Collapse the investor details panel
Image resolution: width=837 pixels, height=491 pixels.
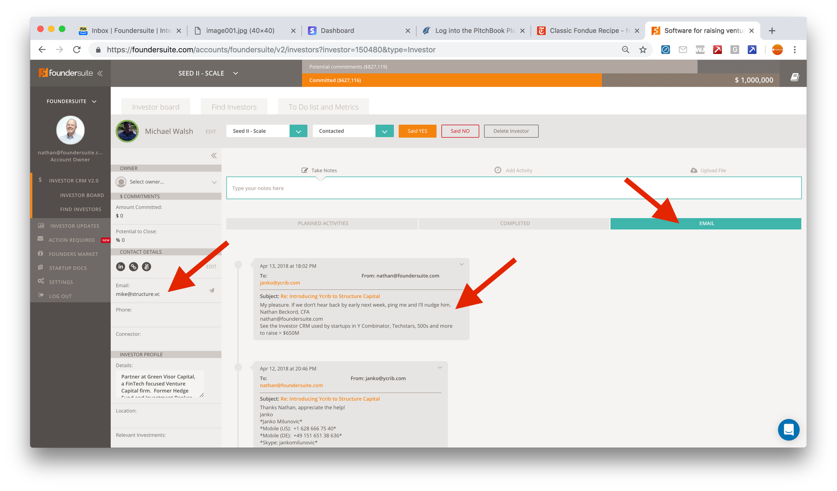click(214, 156)
